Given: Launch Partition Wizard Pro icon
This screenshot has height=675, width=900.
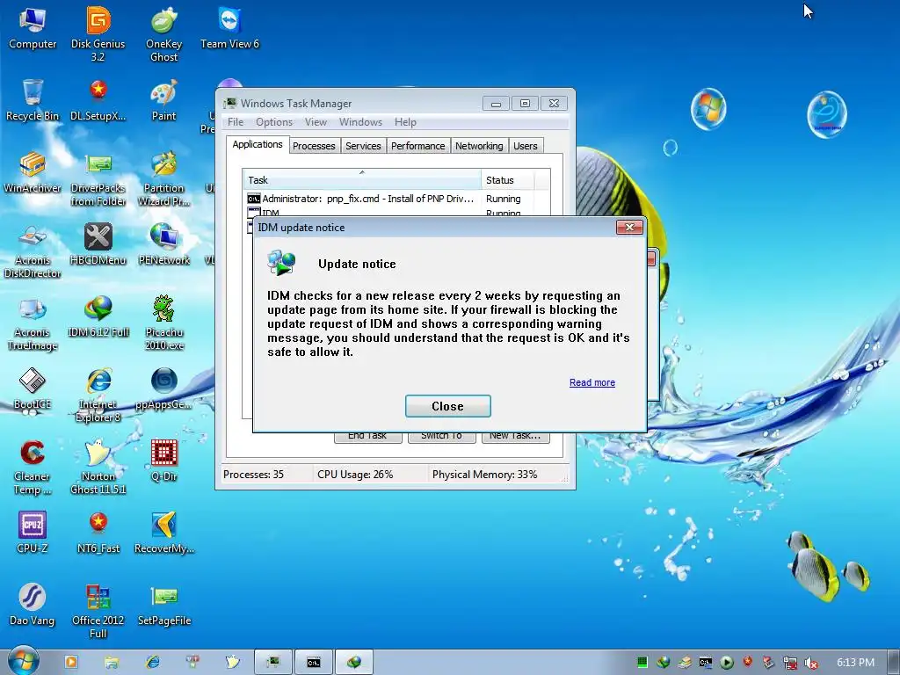Looking at the screenshot, I should [164, 179].
